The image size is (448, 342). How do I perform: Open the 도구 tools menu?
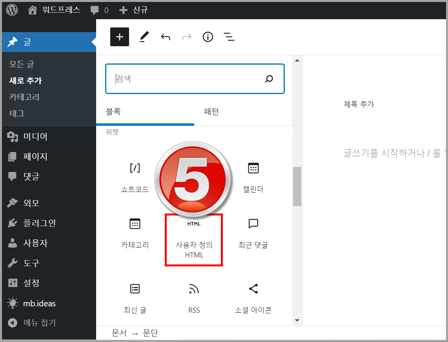[x=49, y=263]
